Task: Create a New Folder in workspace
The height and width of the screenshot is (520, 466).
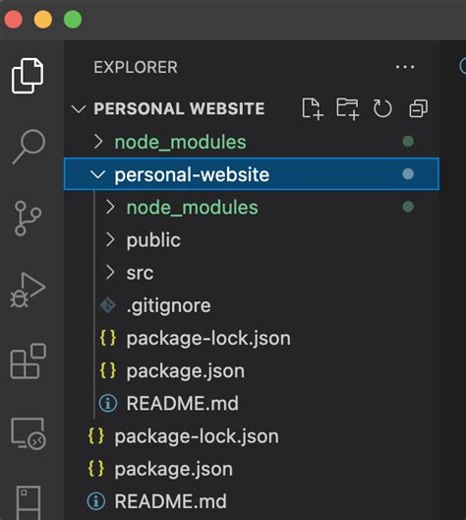Action: 347,108
